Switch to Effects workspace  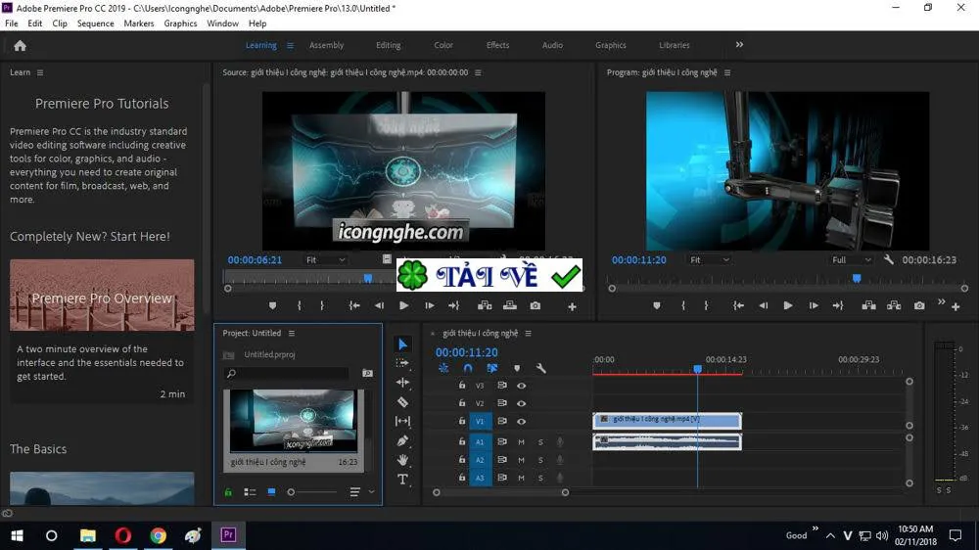pyautogui.click(x=497, y=45)
